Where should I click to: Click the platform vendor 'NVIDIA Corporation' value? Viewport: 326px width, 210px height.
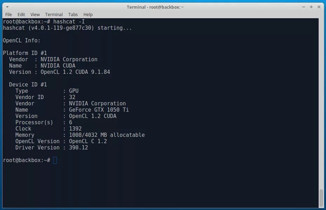pos(69,59)
